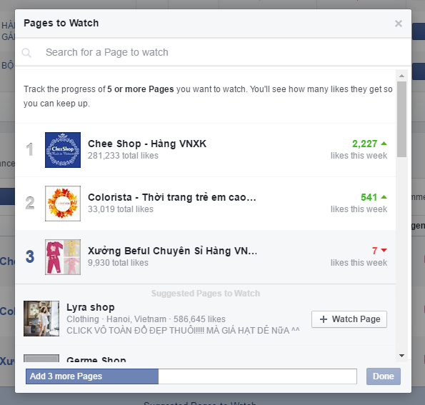
Task: Click the Add 3 more Pages progress bar
Action: (x=191, y=376)
